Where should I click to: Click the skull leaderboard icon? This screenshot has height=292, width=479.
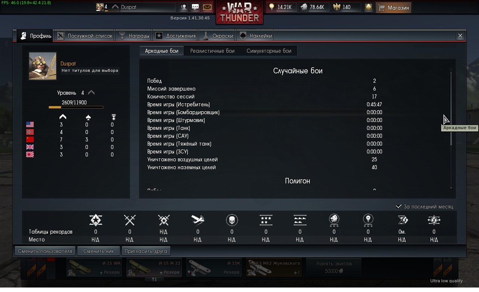point(232,220)
